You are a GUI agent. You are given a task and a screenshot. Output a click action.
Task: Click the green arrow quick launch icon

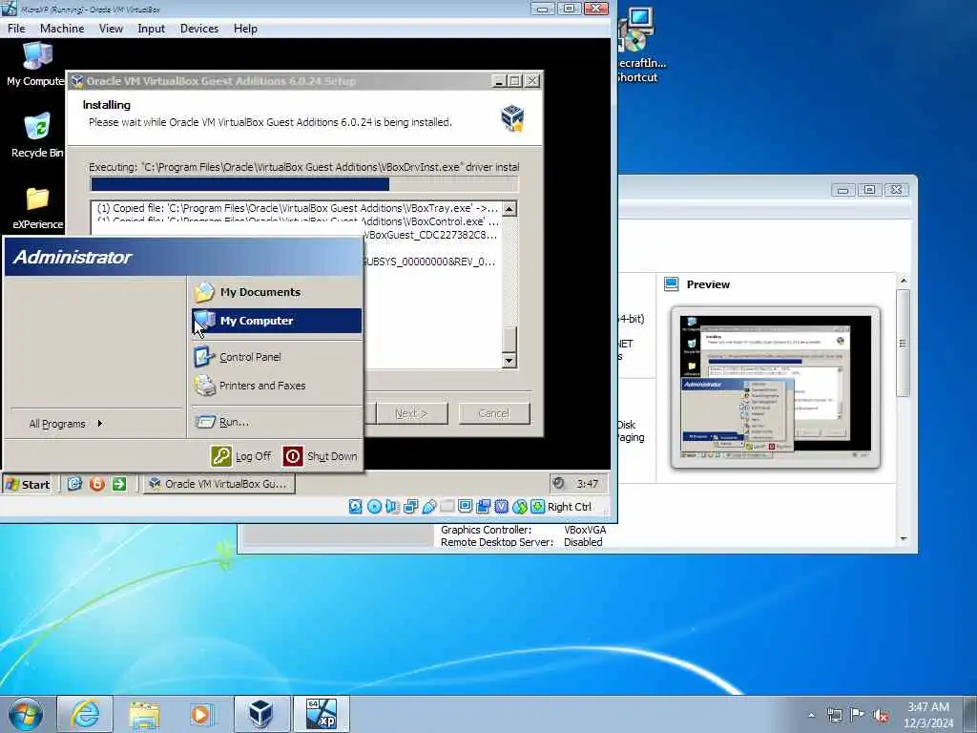tap(119, 484)
